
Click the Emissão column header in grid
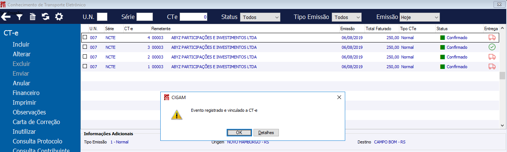coord(347,28)
